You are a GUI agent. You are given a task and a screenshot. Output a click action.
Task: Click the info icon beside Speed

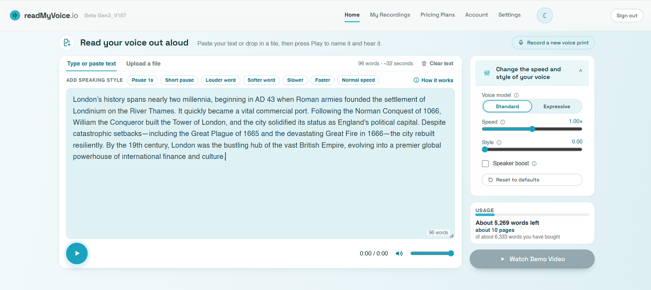click(502, 122)
